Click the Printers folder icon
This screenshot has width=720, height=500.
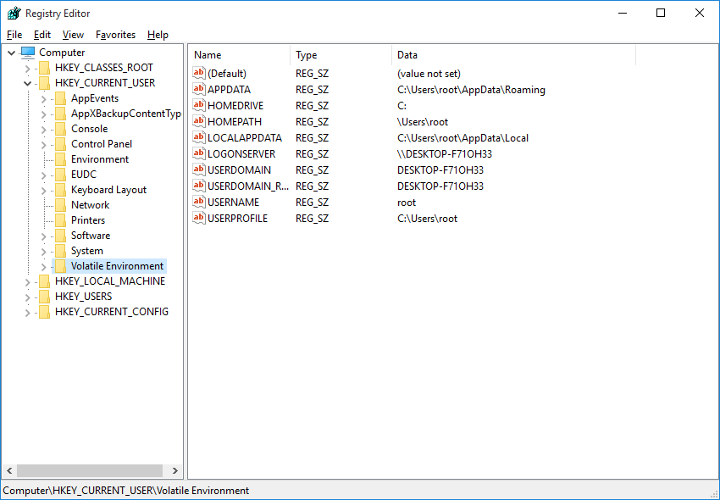tap(61, 220)
